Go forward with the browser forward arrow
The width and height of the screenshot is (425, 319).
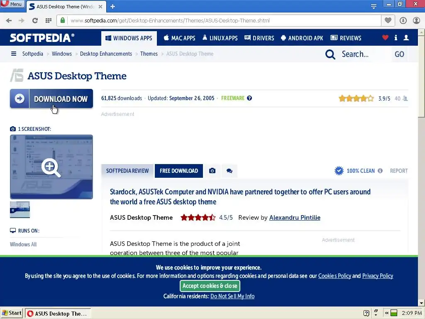coord(22,21)
